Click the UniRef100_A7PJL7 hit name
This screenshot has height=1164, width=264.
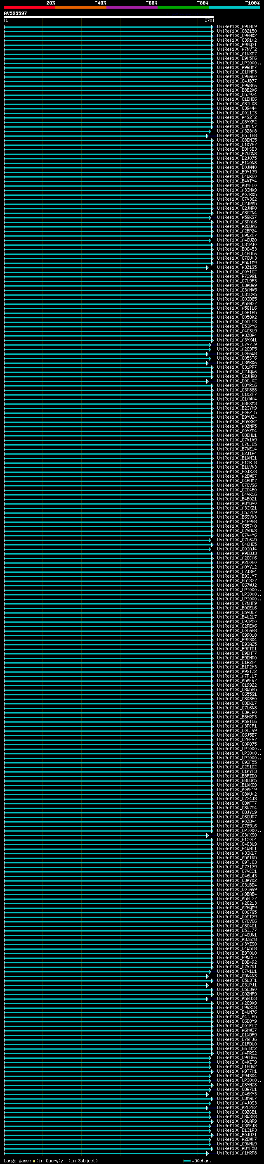tap(237, 676)
